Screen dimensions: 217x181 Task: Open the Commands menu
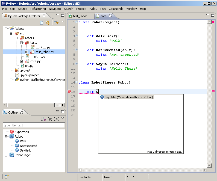click(116, 9)
